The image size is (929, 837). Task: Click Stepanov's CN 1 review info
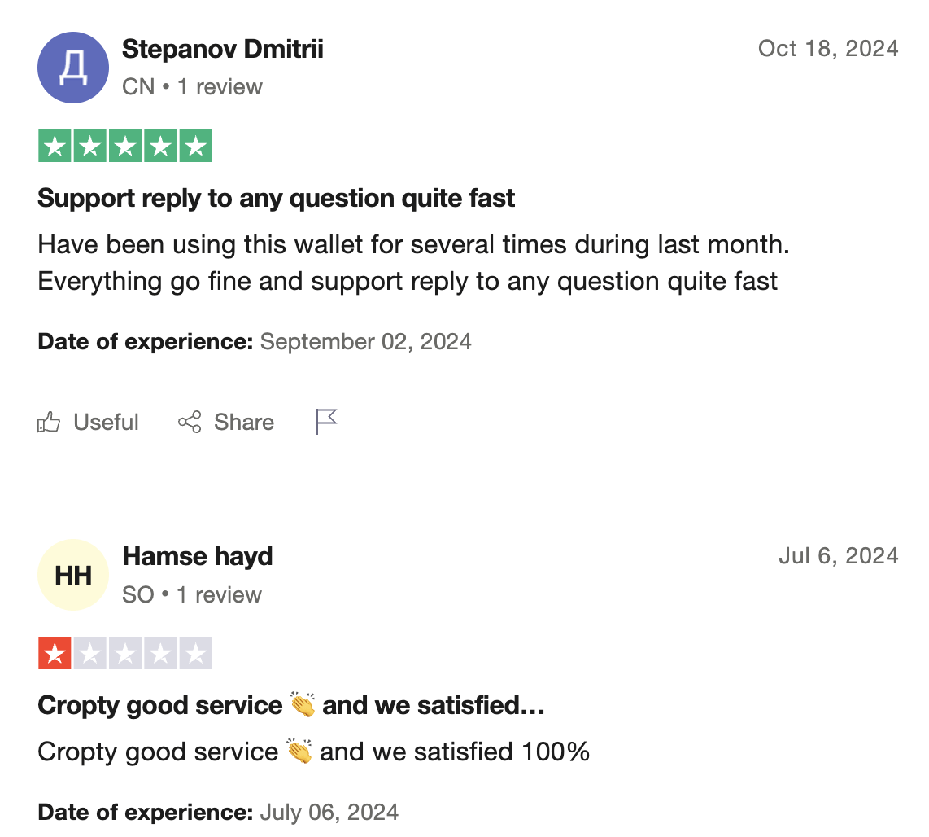point(192,87)
